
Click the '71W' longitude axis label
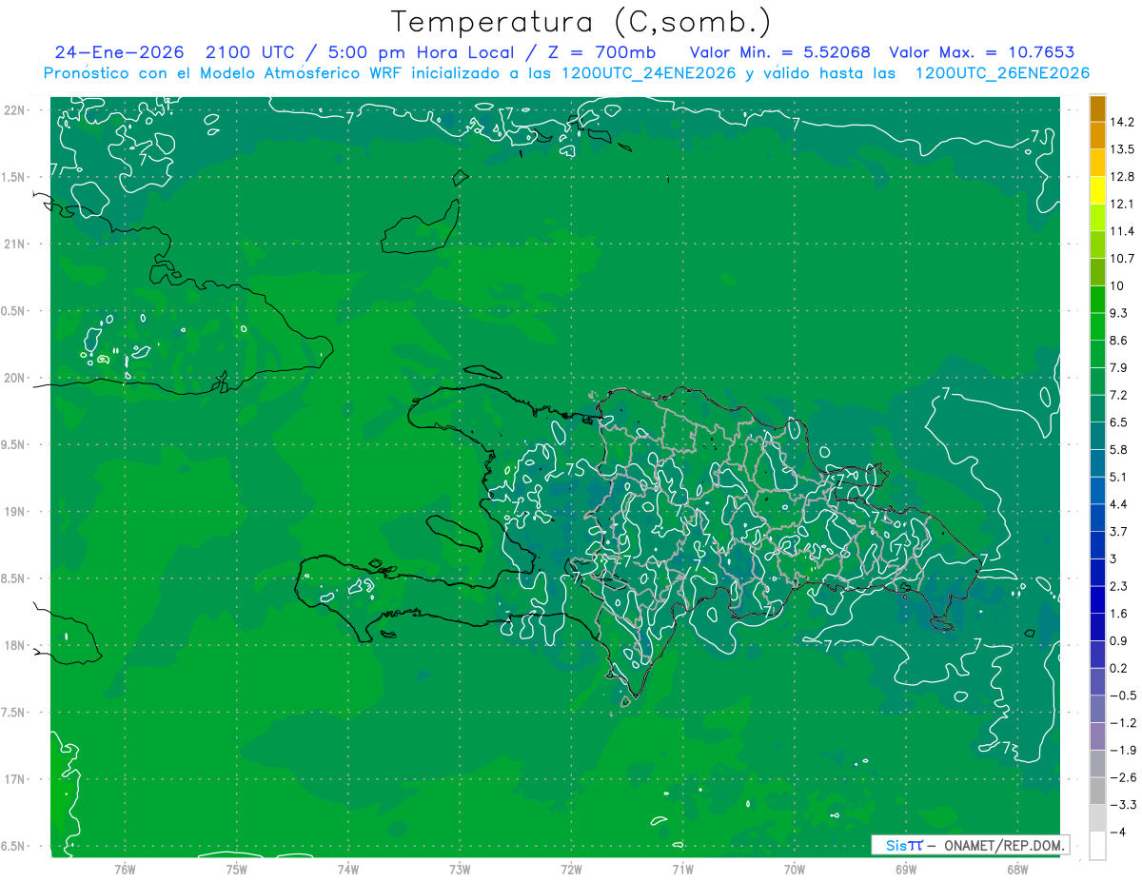pos(682,871)
